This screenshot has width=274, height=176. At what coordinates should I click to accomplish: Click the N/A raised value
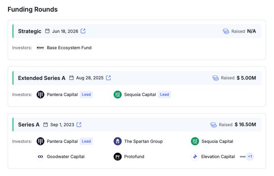[x=251, y=31]
